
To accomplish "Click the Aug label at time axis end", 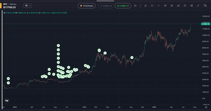I will click(195, 107).
